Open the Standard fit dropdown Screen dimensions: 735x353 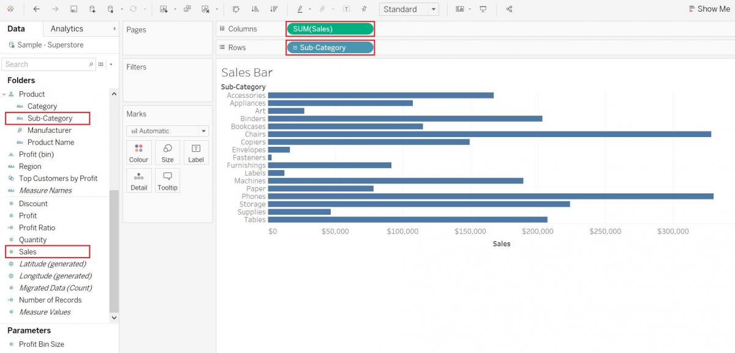[409, 9]
